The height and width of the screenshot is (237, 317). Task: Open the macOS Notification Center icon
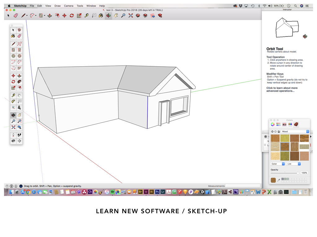(307, 6)
